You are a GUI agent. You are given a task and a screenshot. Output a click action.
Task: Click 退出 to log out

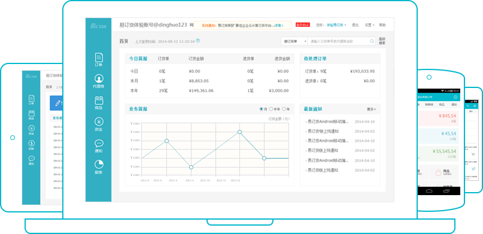(355, 25)
